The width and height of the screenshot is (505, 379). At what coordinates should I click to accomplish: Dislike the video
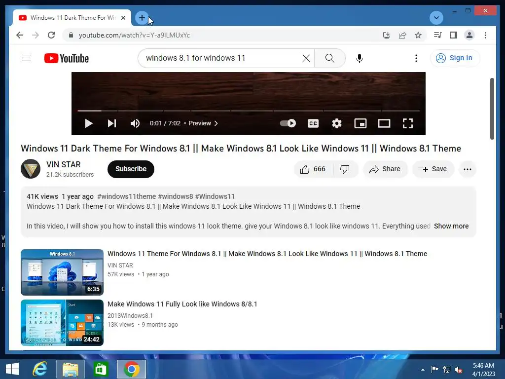[345, 169]
